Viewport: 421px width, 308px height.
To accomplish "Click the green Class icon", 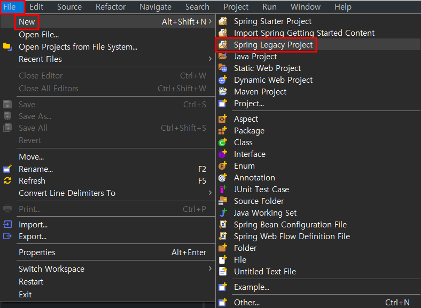I will click(223, 142).
